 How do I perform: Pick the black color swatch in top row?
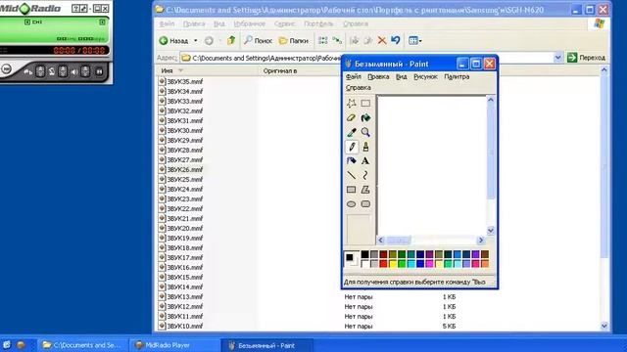(365, 254)
